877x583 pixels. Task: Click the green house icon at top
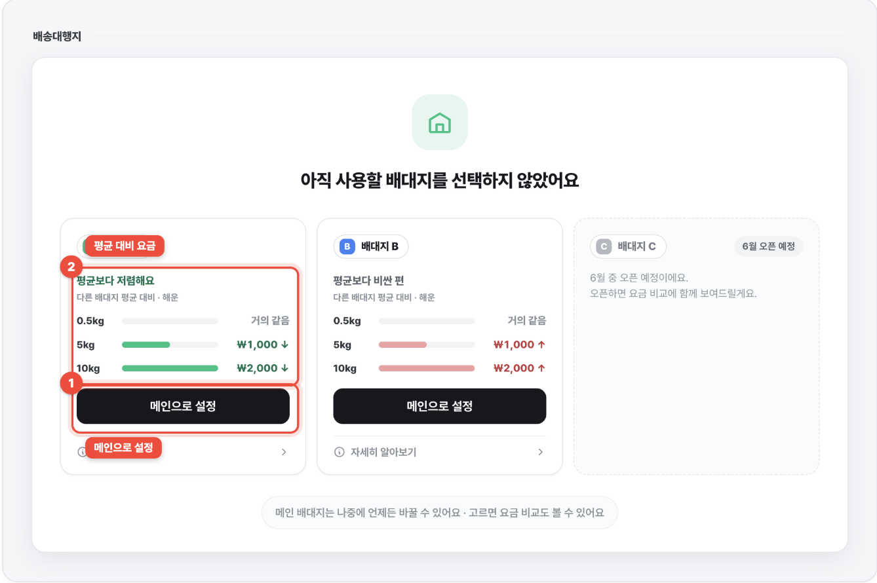(440, 122)
